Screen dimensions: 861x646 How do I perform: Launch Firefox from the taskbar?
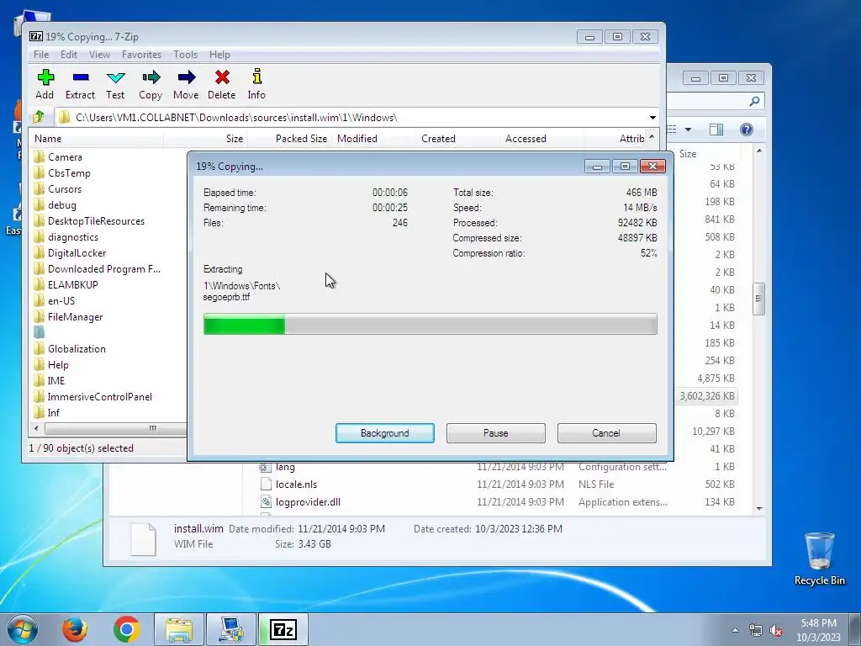pyautogui.click(x=74, y=629)
